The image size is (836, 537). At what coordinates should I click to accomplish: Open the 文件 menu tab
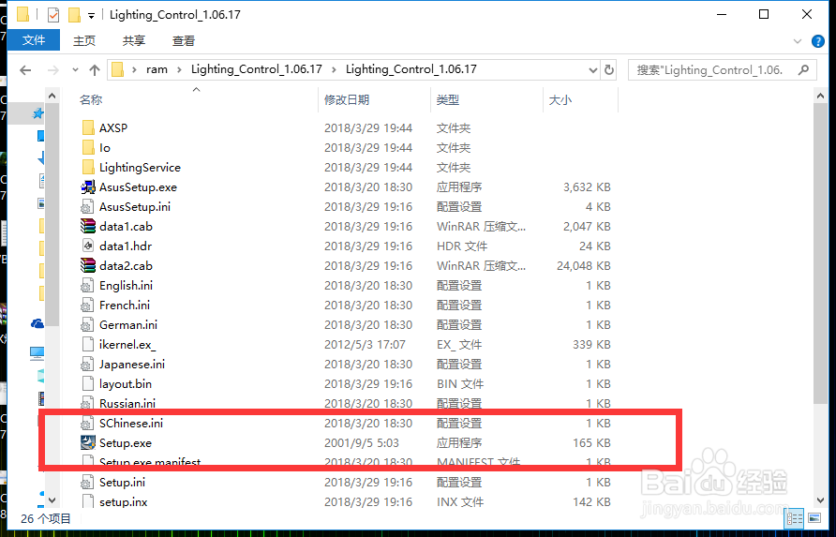(34, 40)
